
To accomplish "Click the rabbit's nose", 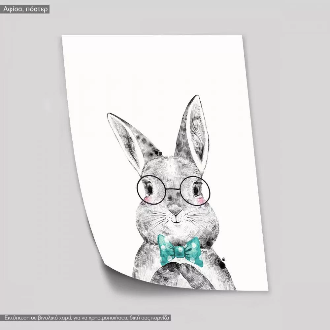I will click(175, 212).
